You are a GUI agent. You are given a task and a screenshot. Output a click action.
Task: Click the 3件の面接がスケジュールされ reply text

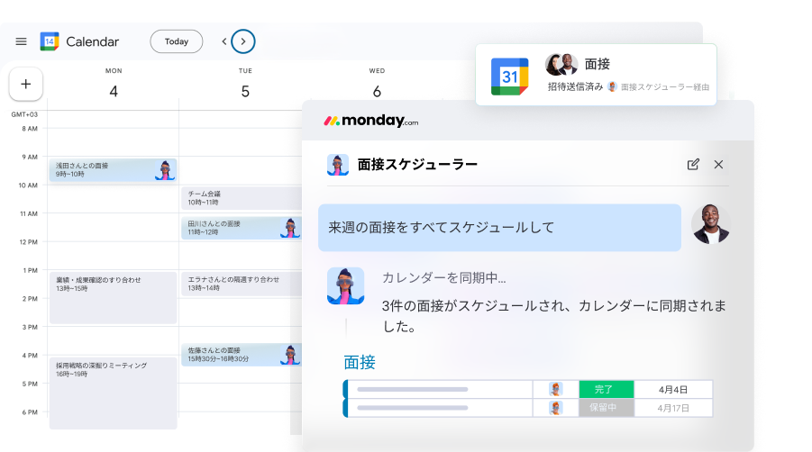tap(554, 316)
